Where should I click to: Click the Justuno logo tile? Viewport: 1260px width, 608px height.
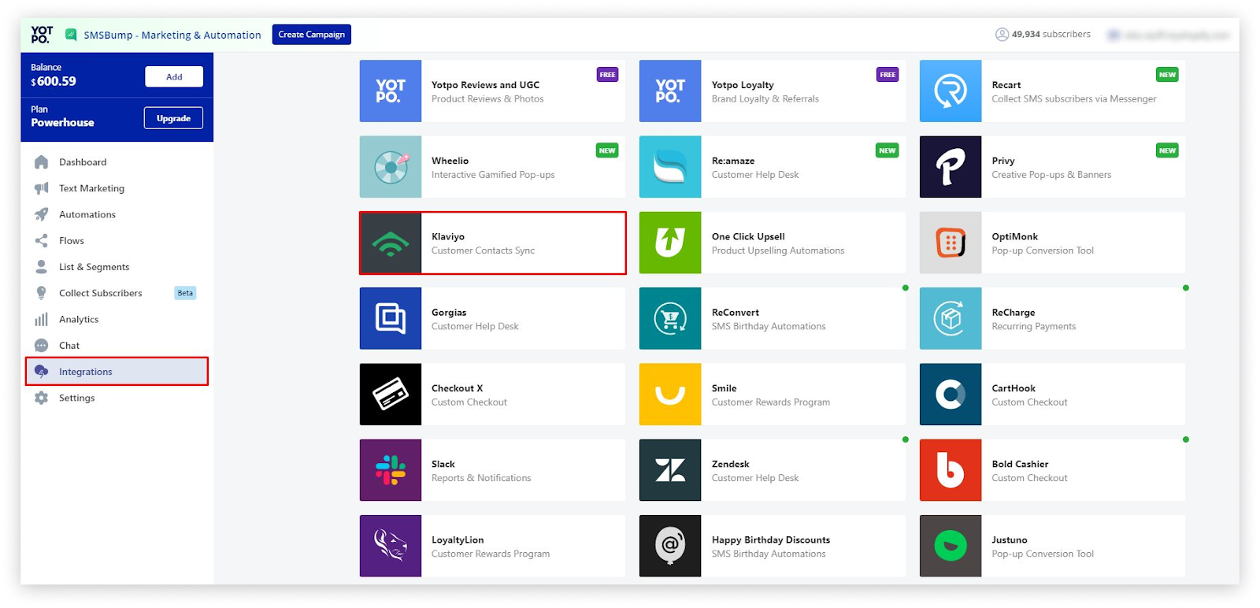coord(951,546)
